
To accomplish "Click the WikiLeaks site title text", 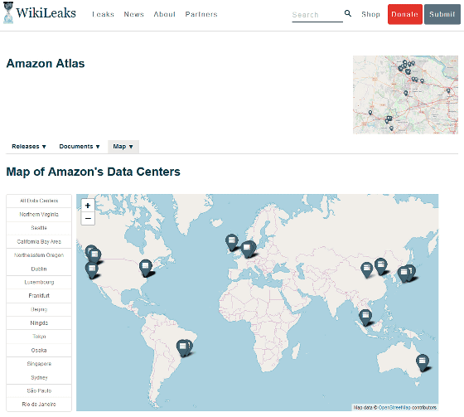I will pyautogui.click(x=46, y=12).
